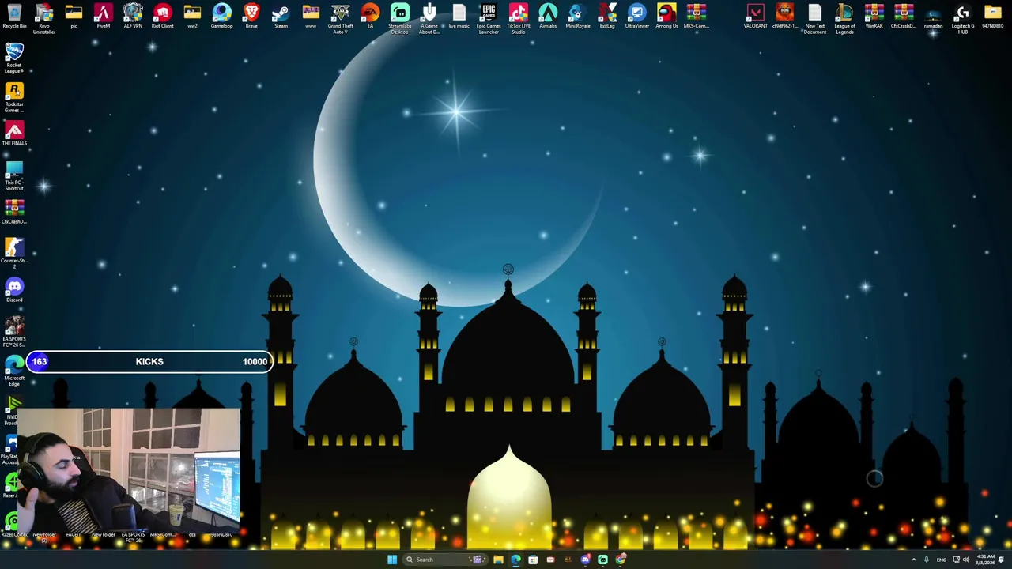This screenshot has height=569, width=1012.
Task: Click the ENG language indicator
Action: point(941,560)
